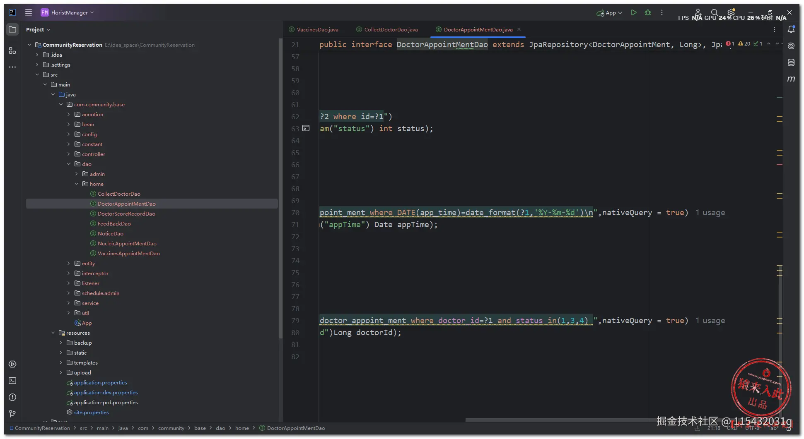Open the Project view dropdown

tap(38, 29)
